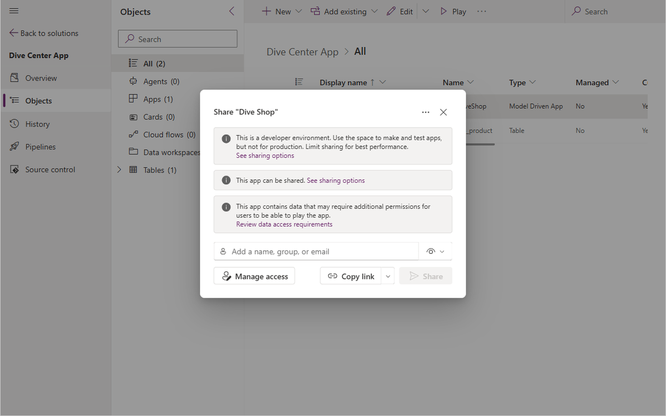666x416 pixels.
Task: Click the Share button
Action: pos(426,276)
